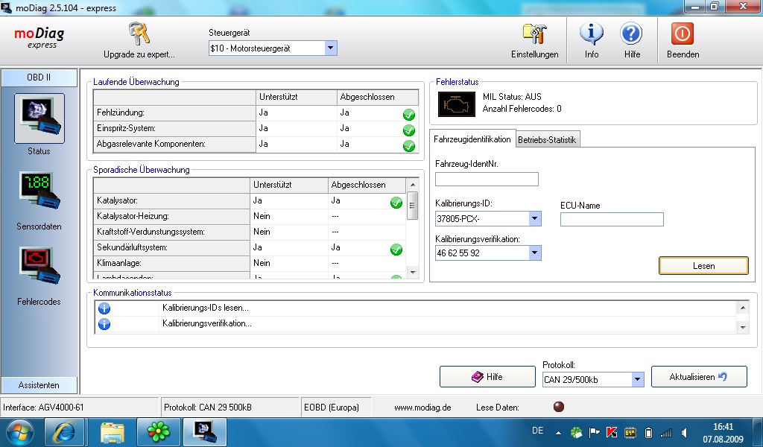
Task: Open the Fehlercodes sidebar view
Action: (39, 270)
